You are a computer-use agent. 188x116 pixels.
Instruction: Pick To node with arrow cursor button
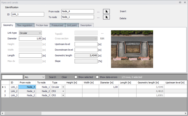(x=106, y=17)
